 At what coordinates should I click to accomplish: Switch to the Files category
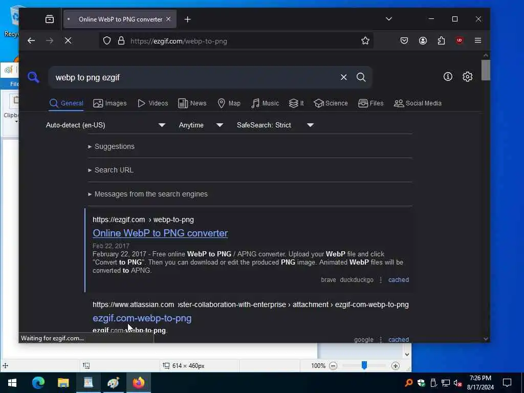click(x=370, y=103)
